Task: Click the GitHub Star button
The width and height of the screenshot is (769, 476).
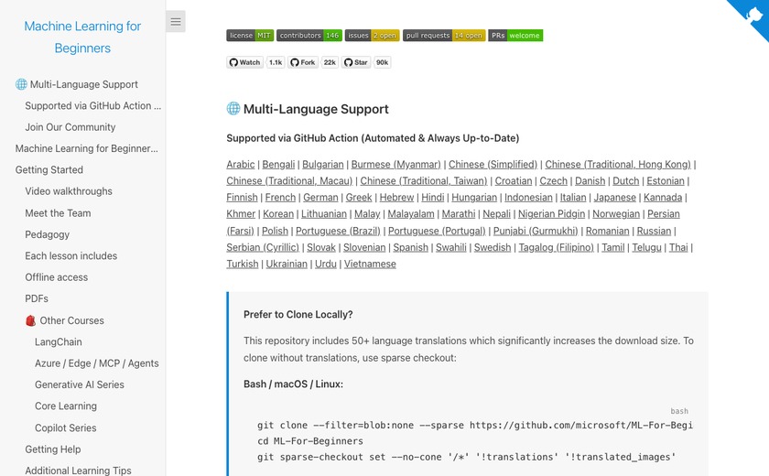Action: (x=355, y=62)
